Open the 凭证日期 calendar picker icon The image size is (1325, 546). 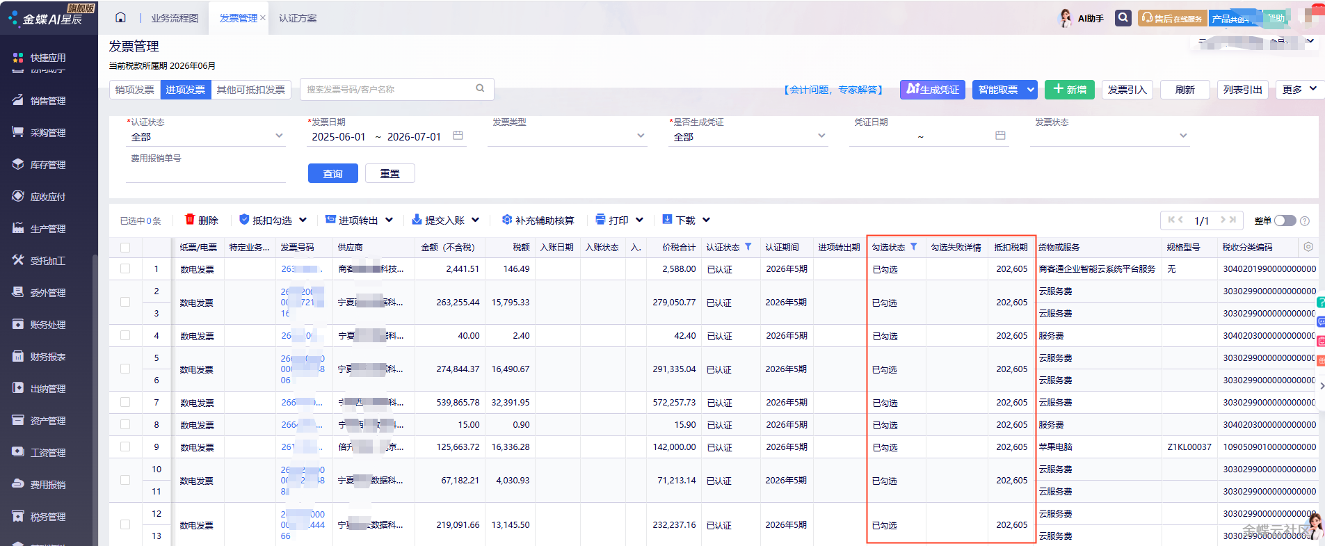click(1000, 136)
